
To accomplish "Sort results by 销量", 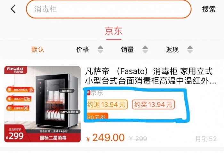I will click(127, 50).
